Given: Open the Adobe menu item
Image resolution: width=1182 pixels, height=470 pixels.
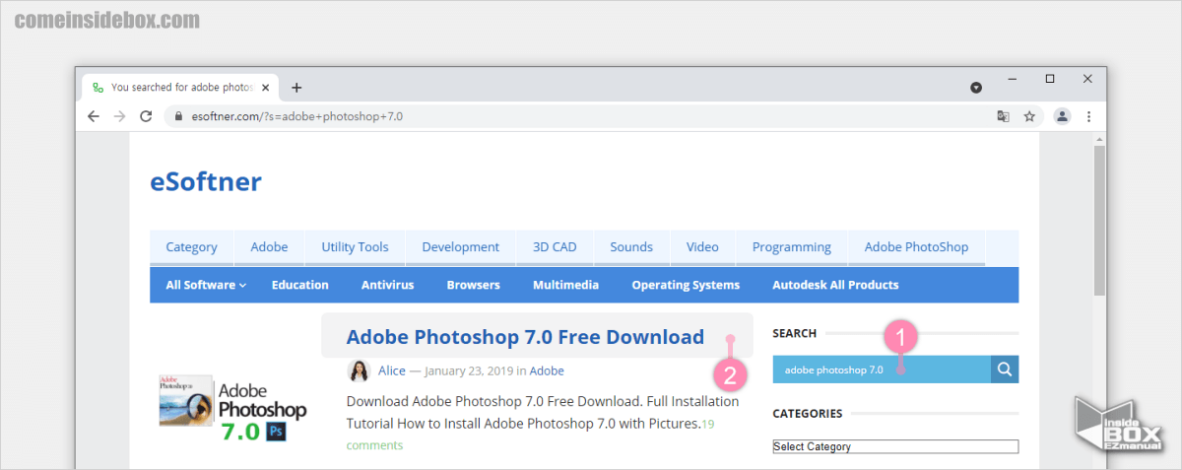Looking at the screenshot, I should point(269,247).
